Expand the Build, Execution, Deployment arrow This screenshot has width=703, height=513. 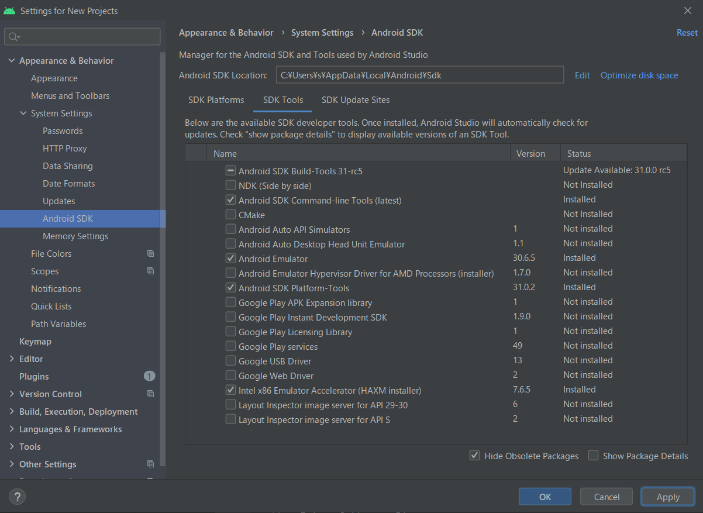pos(12,412)
